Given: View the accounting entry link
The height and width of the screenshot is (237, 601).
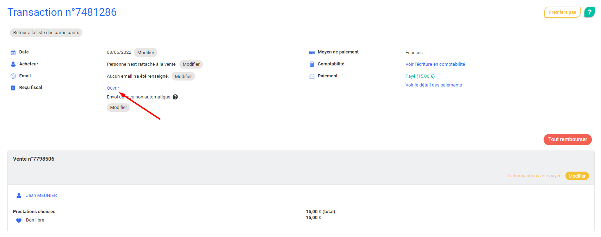Looking at the screenshot, I should [x=435, y=64].
